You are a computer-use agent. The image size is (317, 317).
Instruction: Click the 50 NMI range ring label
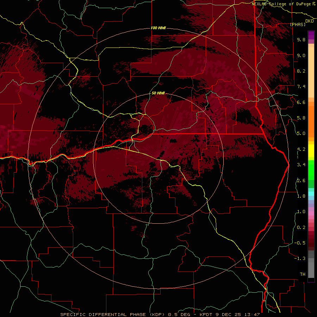pyautogui.click(x=158, y=93)
